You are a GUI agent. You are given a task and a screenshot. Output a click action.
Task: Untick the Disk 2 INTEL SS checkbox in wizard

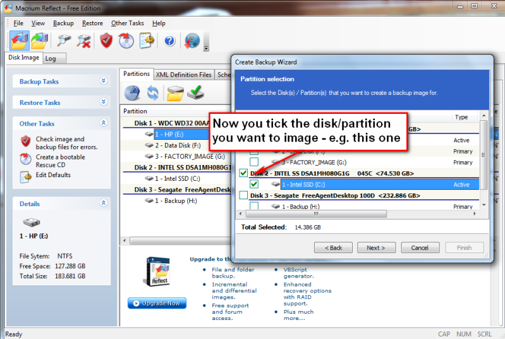click(243, 173)
